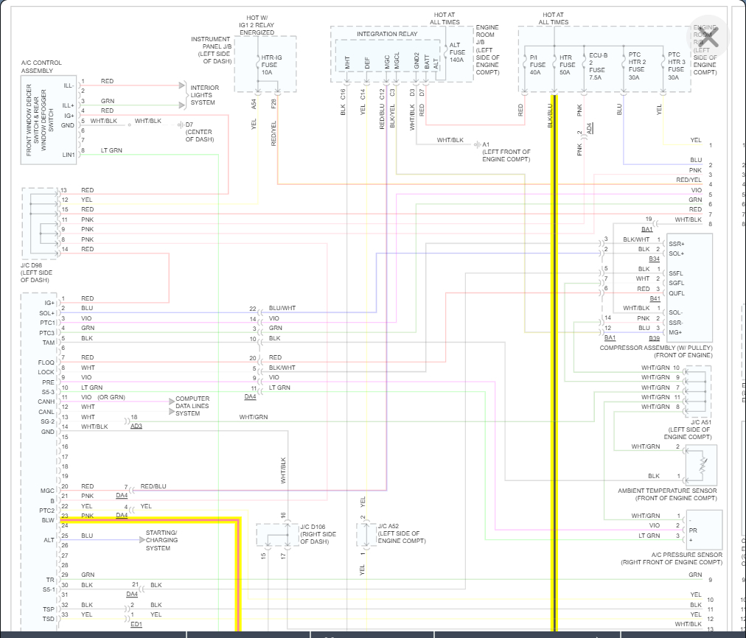The width and height of the screenshot is (746, 638).
Task: Select the B39 connector reference
Action: (x=654, y=338)
